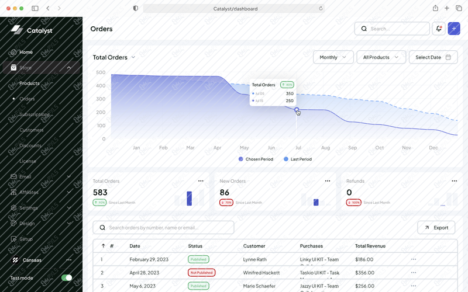Toggle the Test mode switch

tap(67, 278)
